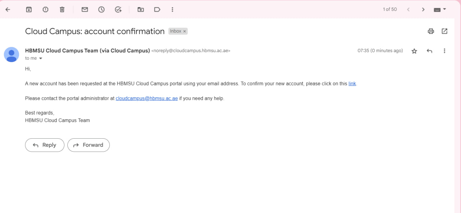Go to the newer email arrow
Viewport: 461px width, 213px height.
tap(408, 10)
